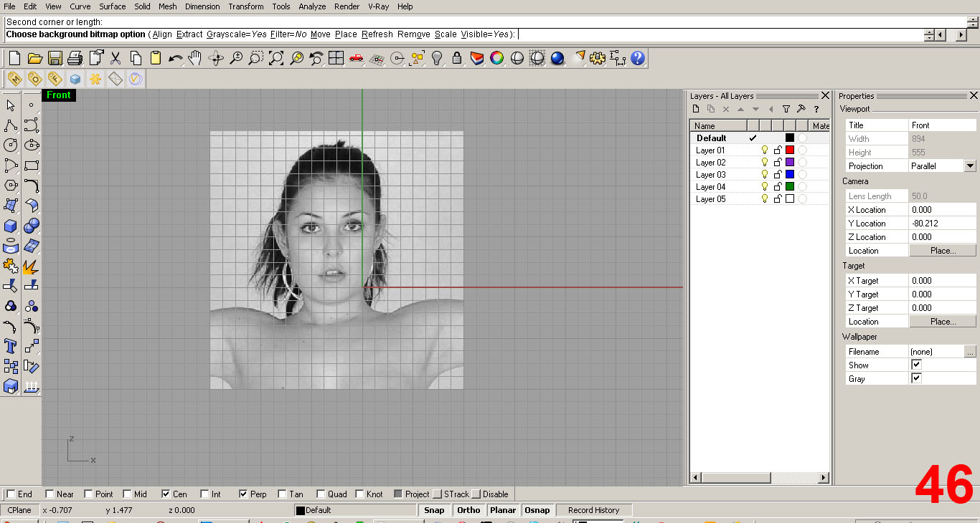Click the red car named-view icon
Viewport: 980px width, 523px height.
point(357,58)
